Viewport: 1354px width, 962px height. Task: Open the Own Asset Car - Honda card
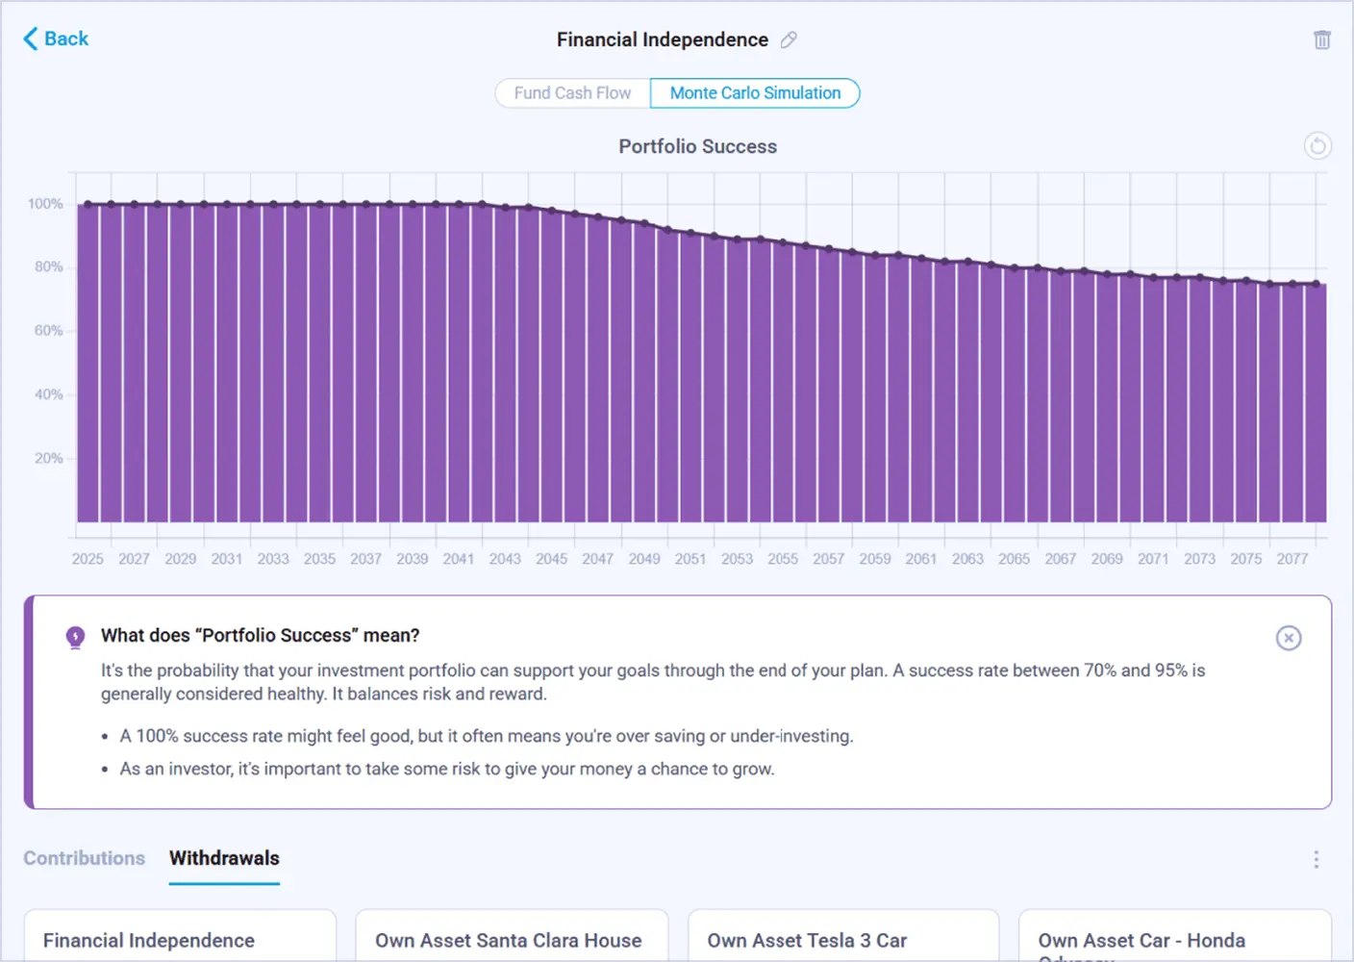1175,936
